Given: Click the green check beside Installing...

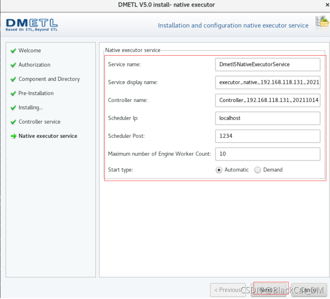Looking at the screenshot, I should point(13,108).
